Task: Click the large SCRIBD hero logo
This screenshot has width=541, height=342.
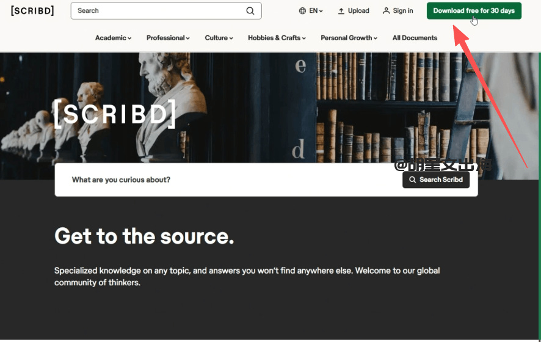Action: 115,114
